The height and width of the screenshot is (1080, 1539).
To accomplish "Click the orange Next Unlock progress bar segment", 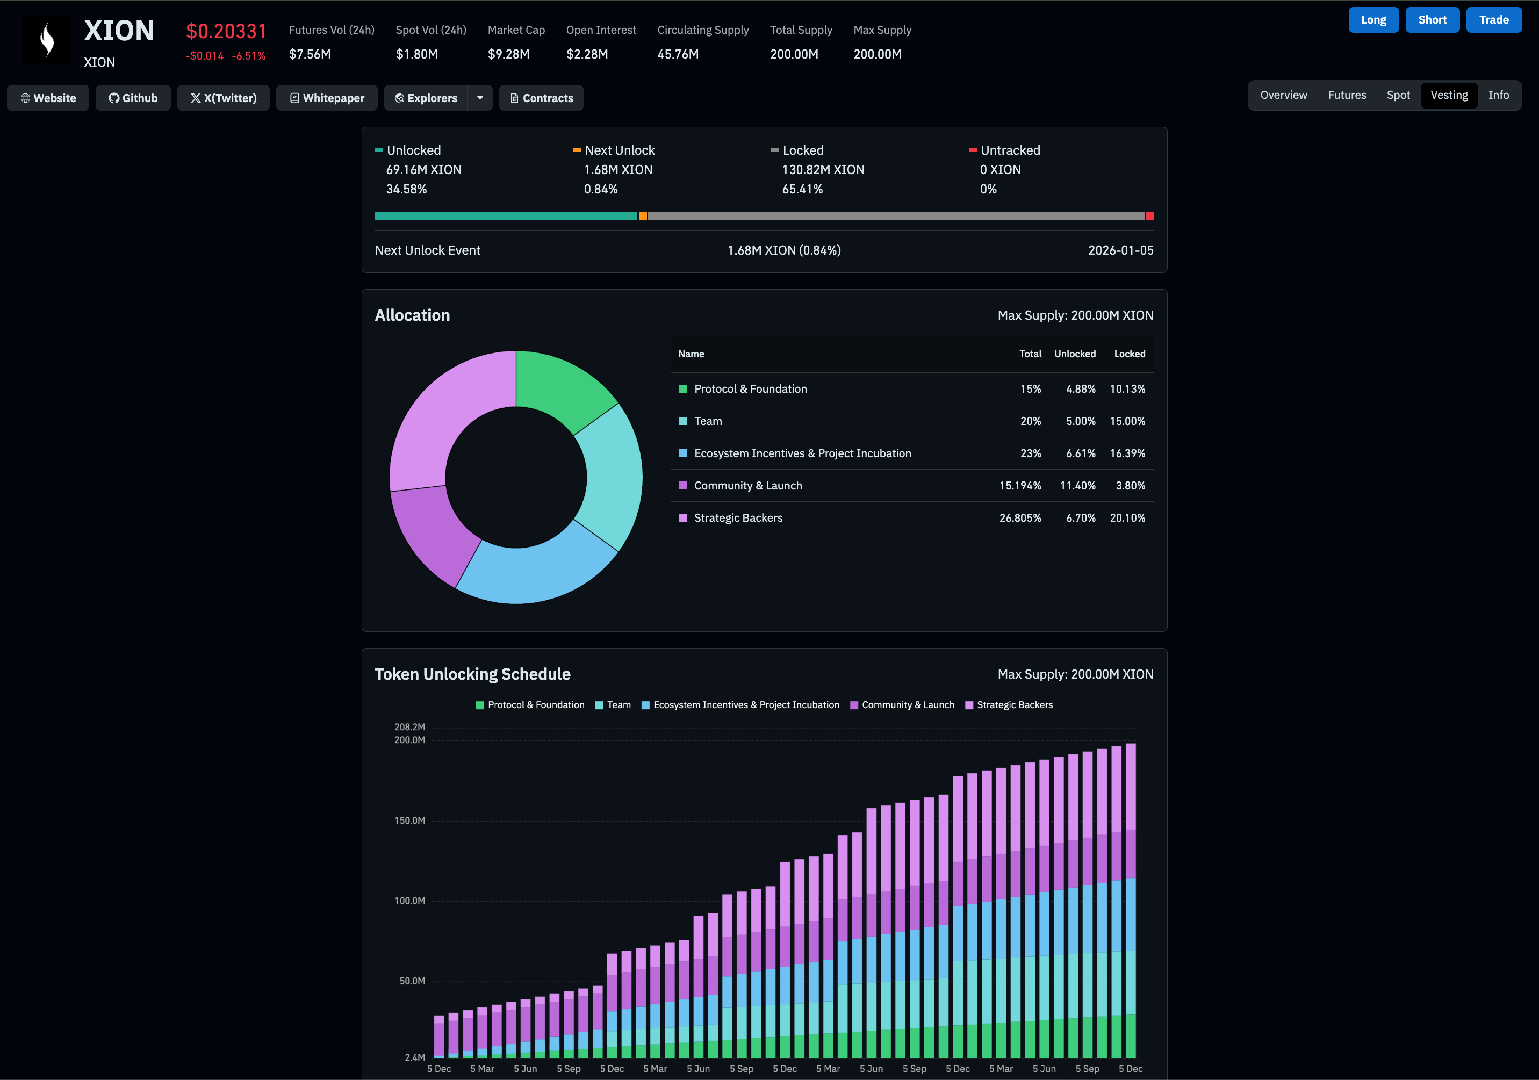I will (642, 217).
